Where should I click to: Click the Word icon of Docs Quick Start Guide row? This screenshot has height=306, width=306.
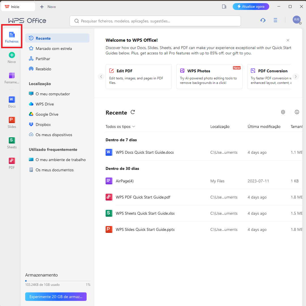(109, 152)
